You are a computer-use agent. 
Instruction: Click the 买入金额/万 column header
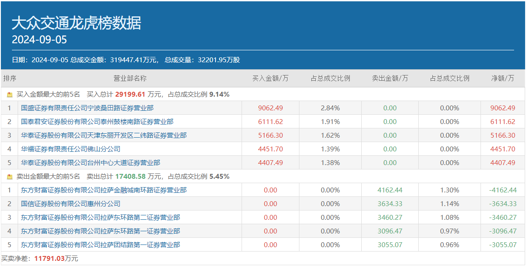point(270,79)
